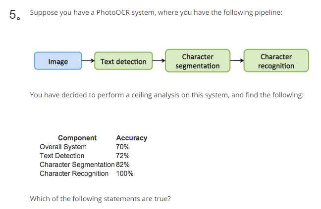This screenshot has height=209, width=321.
Task: Click the question number 5
Action: [14, 15]
